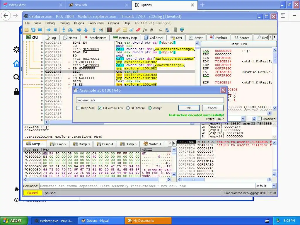Image resolution: width=300 pixels, height=225 pixels.
Task: Run the program with the arrow icon
Action: tap(48, 30)
